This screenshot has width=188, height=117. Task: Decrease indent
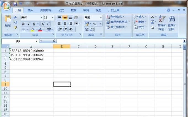tap(60, 29)
